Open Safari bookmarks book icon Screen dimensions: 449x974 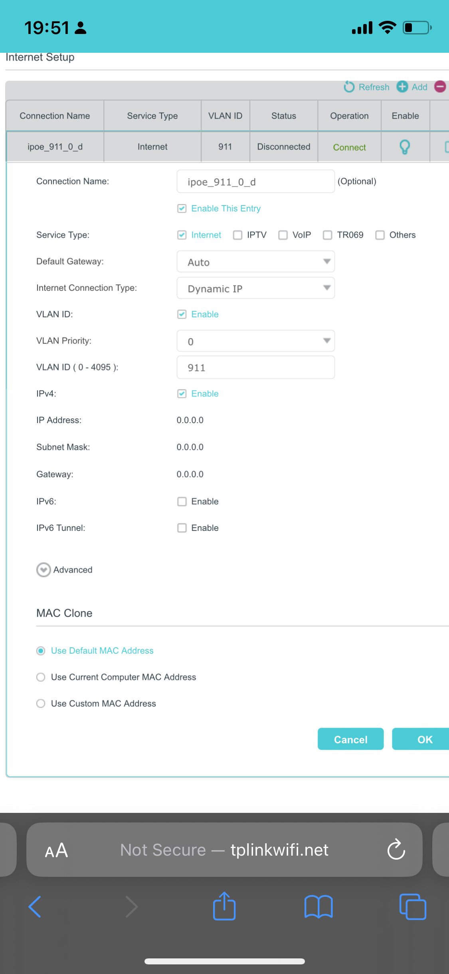(318, 907)
